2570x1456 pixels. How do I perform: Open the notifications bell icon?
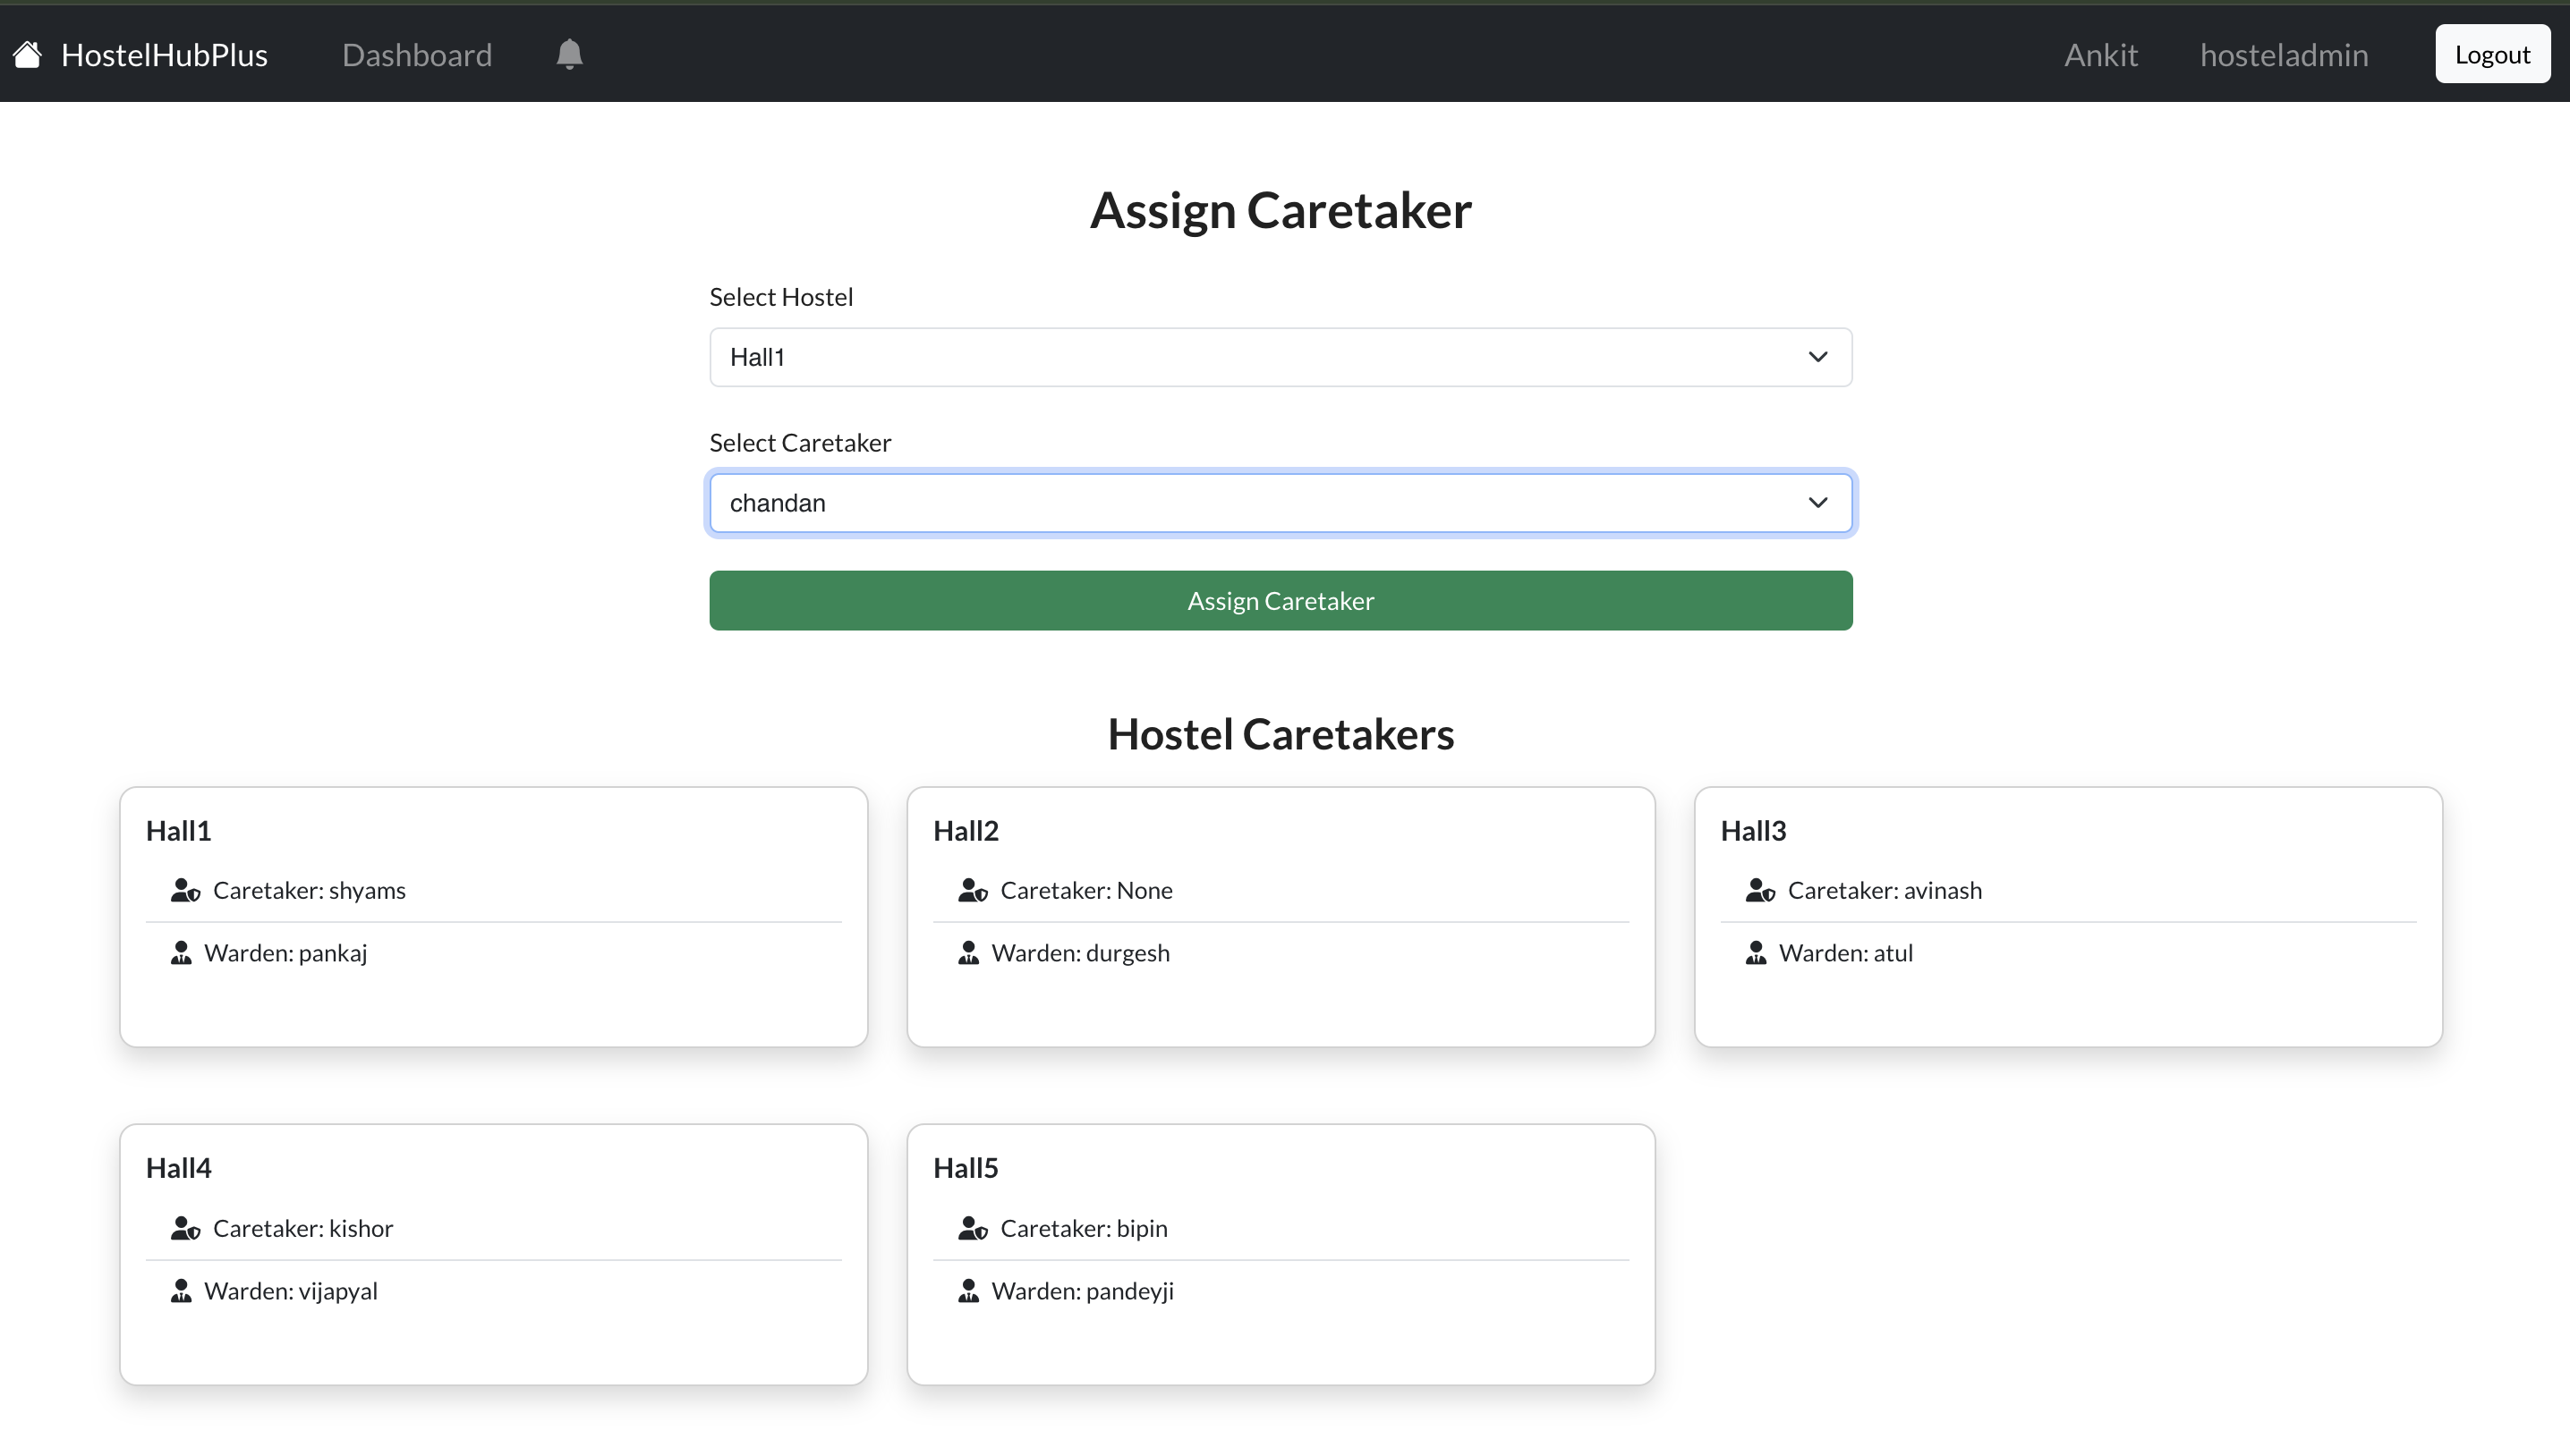coord(569,54)
